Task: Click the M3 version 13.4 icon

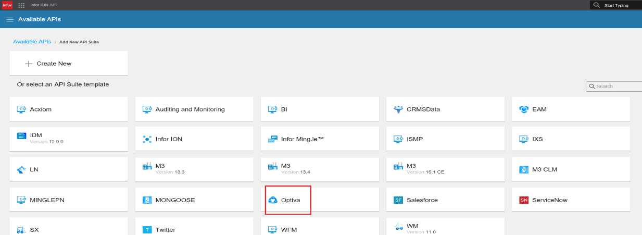Action: (272, 166)
